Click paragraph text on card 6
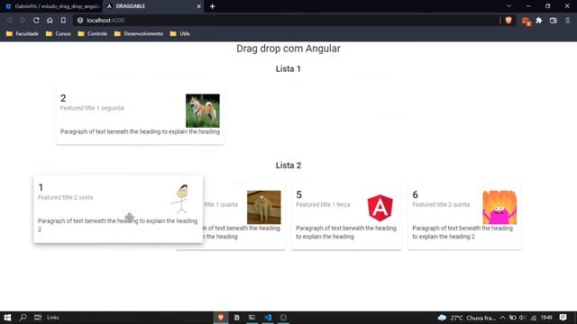This screenshot has height=324, width=577. [x=463, y=232]
